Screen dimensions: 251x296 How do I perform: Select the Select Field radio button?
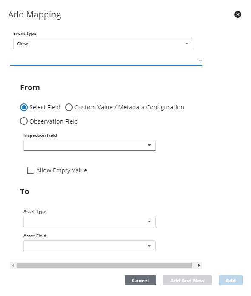pos(24,107)
